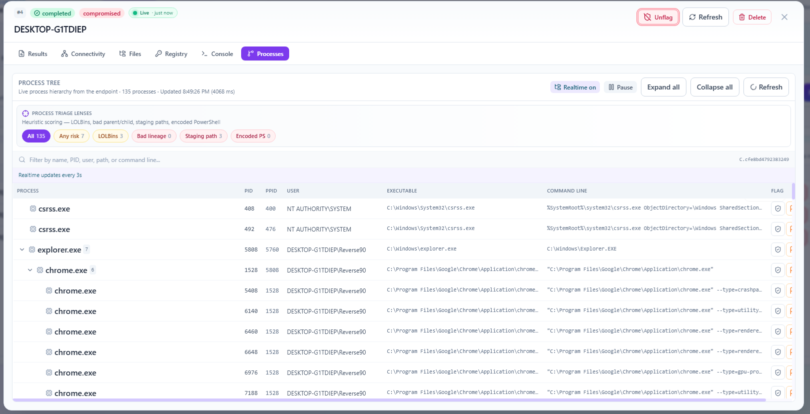Click the process icon beside explorer.exe
This screenshot has width=810, height=414.
32,249
